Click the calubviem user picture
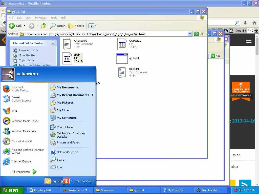Viewport: 259px width, 194px height. pyautogui.click(x=8, y=74)
